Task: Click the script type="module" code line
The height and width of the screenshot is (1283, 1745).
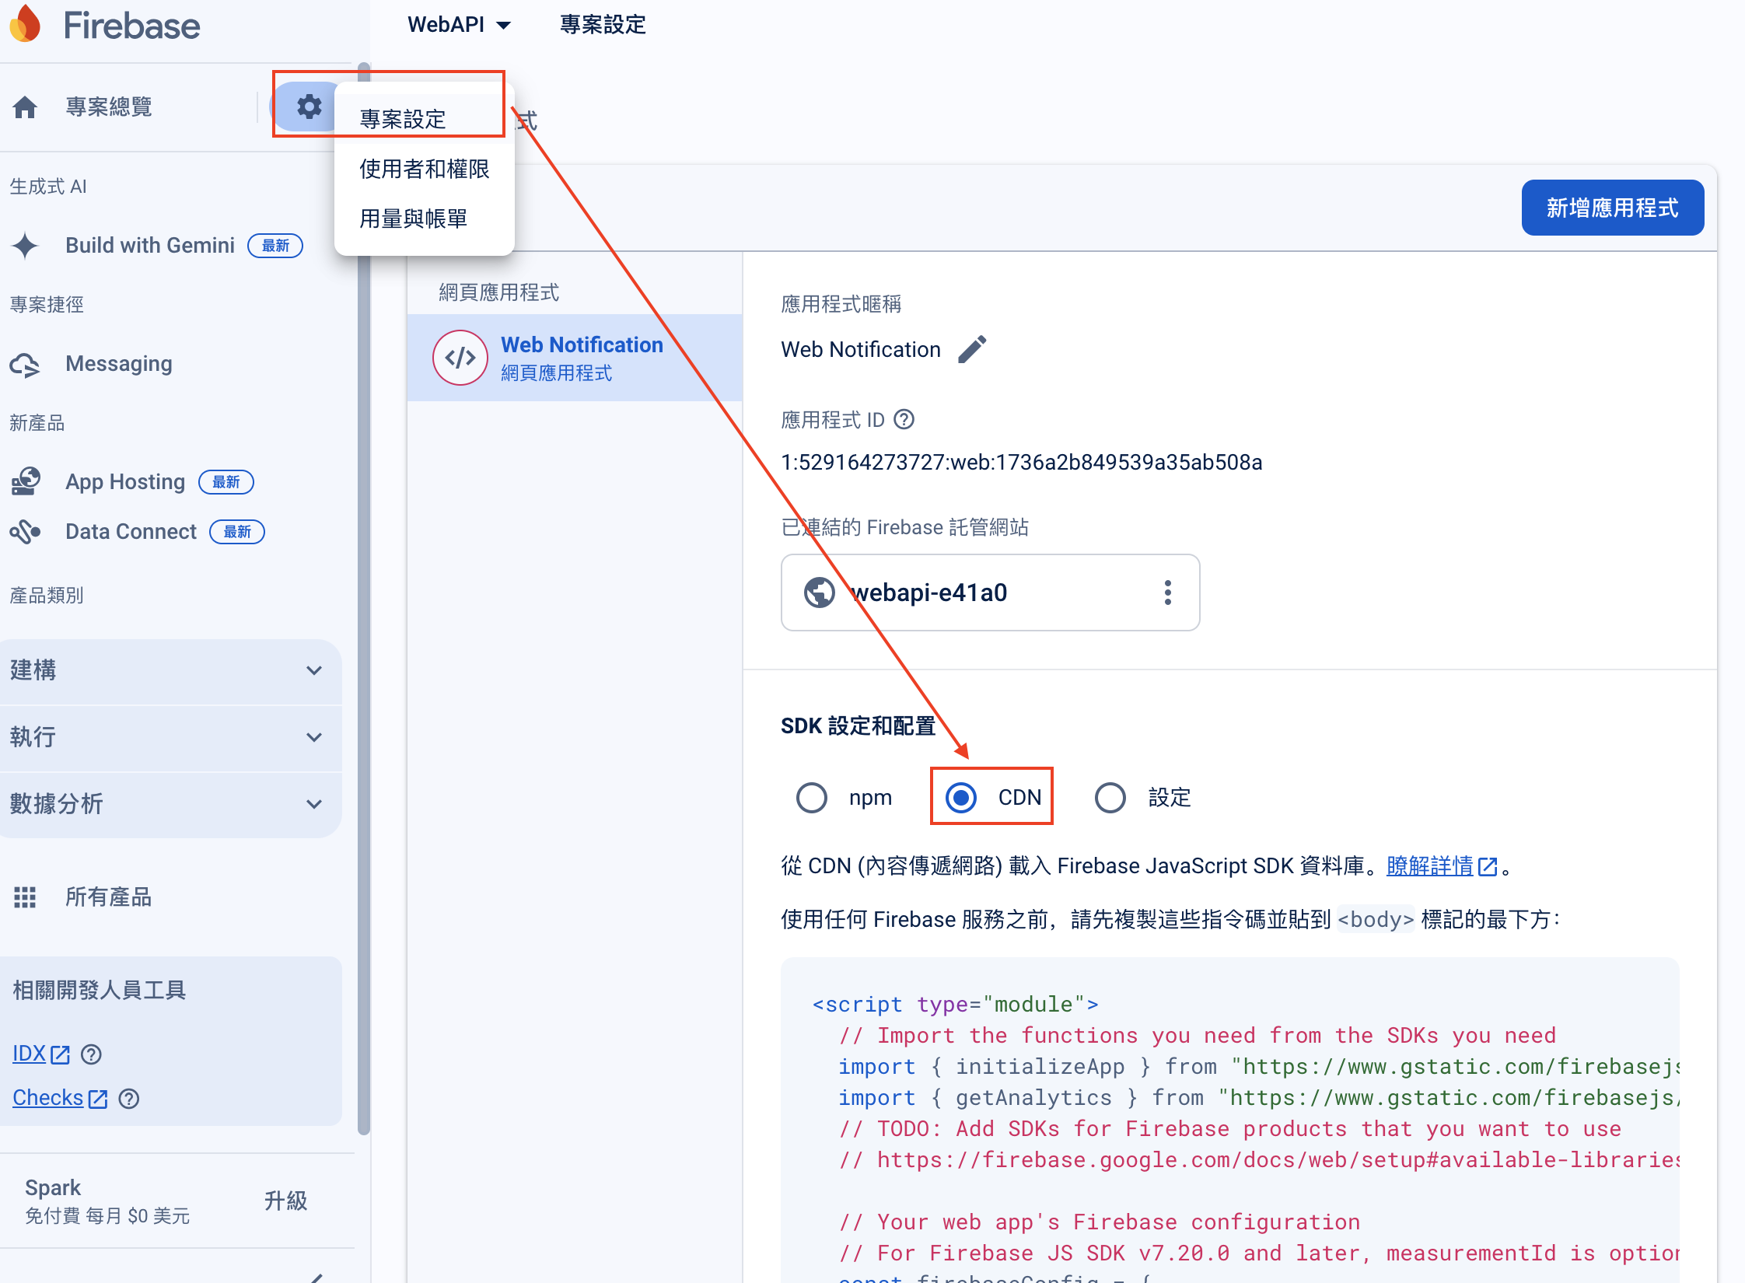Action: click(x=956, y=1005)
